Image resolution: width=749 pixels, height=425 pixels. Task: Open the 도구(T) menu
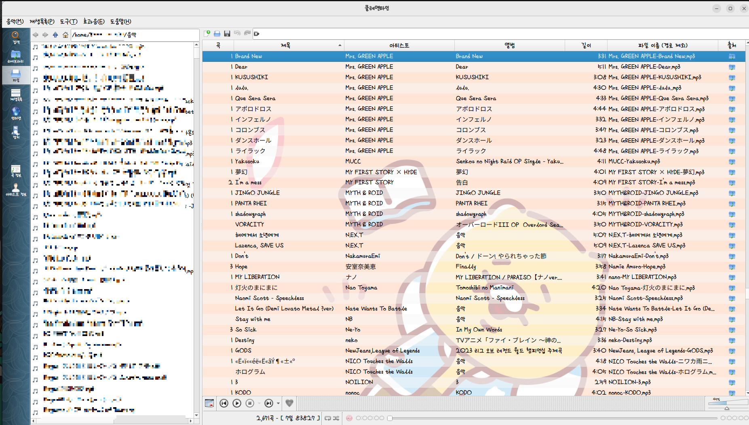click(x=69, y=21)
